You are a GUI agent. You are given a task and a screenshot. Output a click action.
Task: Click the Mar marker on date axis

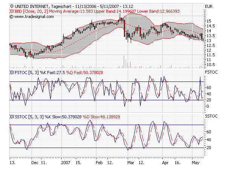(131, 163)
